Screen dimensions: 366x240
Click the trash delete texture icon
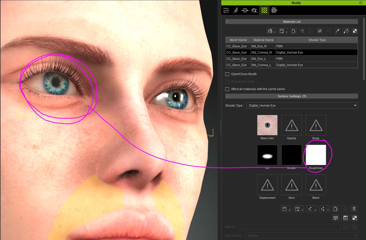pyautogui.click(x=354, y=209)
